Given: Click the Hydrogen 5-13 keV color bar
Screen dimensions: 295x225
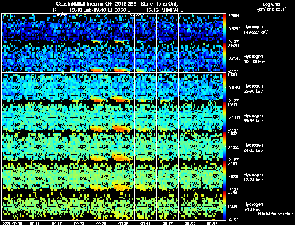Looking at the screenshot, I should click(x=224, y=206).
